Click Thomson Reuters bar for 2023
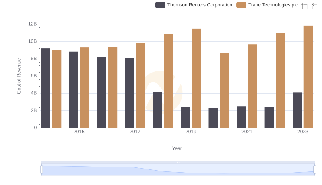 [x=297, y=110]
